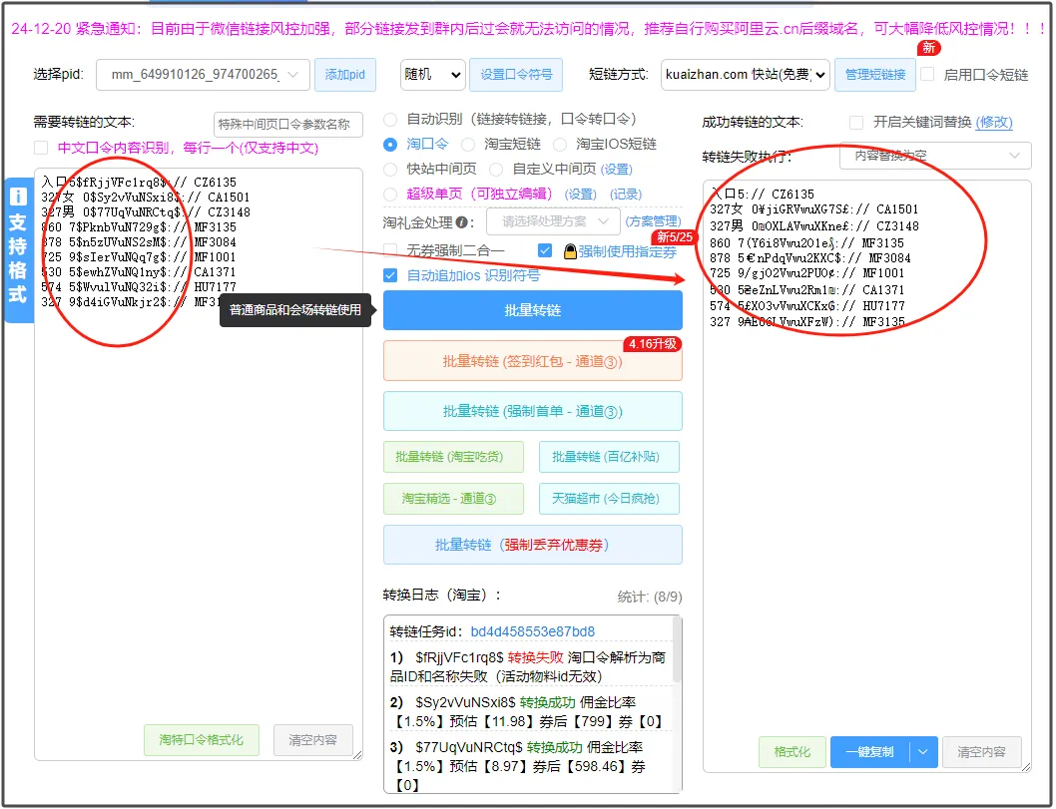1056x809 pixels.
Task: Open the 支持格式 info side tab
Action: tap(18, 249)
